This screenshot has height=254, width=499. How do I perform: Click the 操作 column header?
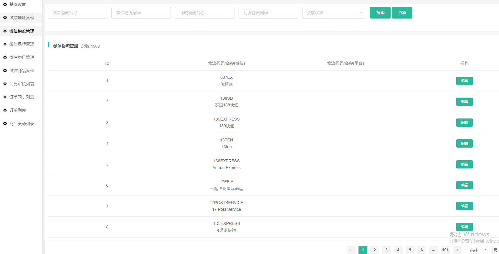point(465,63)
